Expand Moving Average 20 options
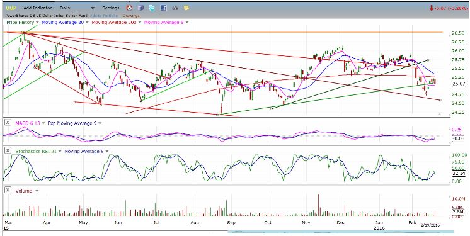Image resolution: width=470 pixels, height=236 pixels. [87, 23]
